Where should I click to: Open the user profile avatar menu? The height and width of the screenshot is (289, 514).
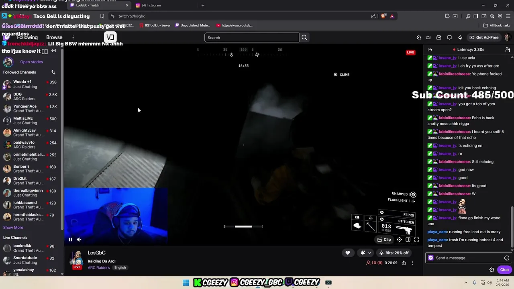[x=508, y=37]
